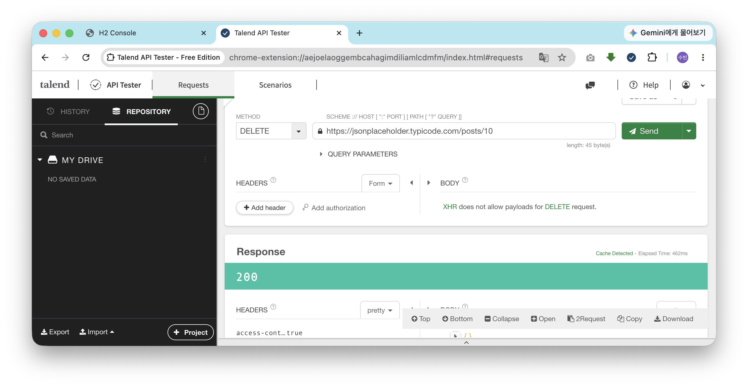Open the Import dropdown menu

click(x=97, y=332)
